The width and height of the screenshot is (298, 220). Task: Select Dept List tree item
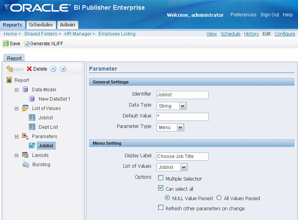(x=48, y=127)
